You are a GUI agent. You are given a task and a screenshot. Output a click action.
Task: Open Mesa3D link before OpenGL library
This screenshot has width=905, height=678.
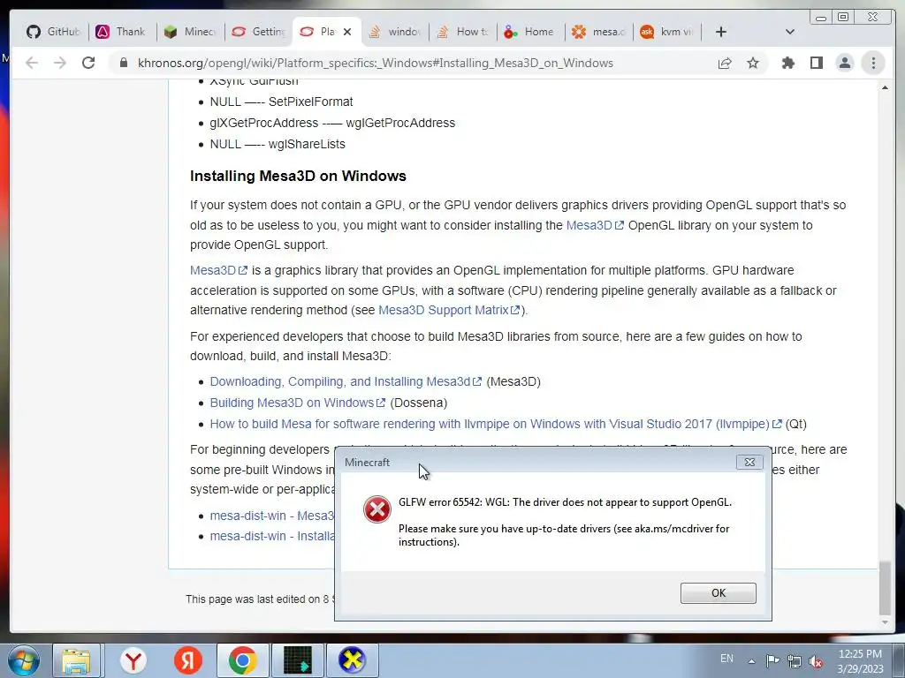595,225
